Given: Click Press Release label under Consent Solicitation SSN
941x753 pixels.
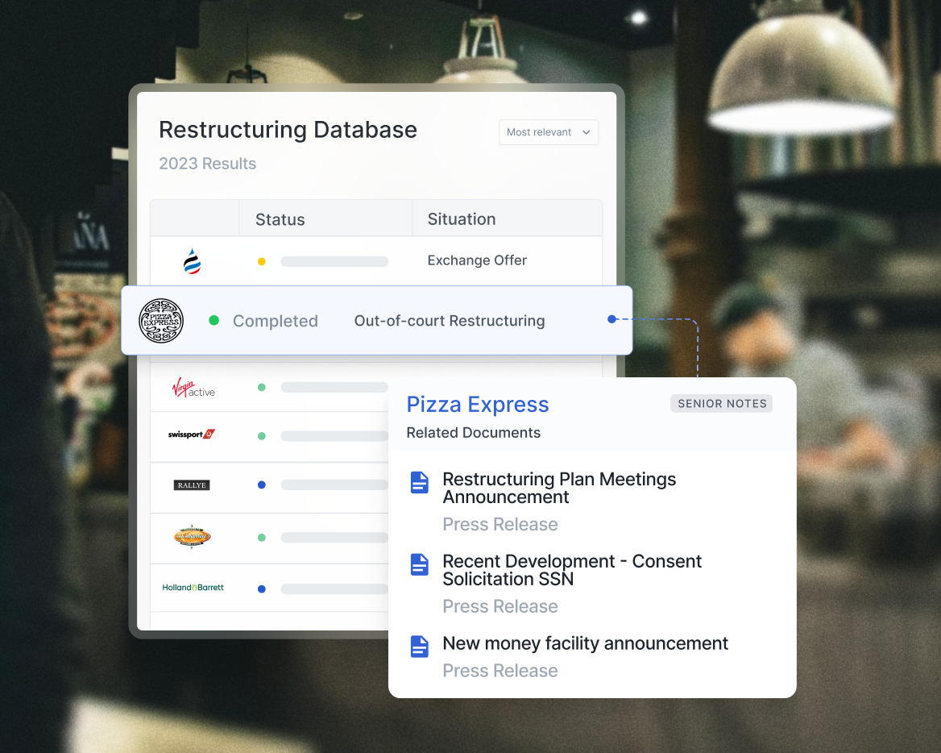Looking at the screenshot, I should [500, 606].
